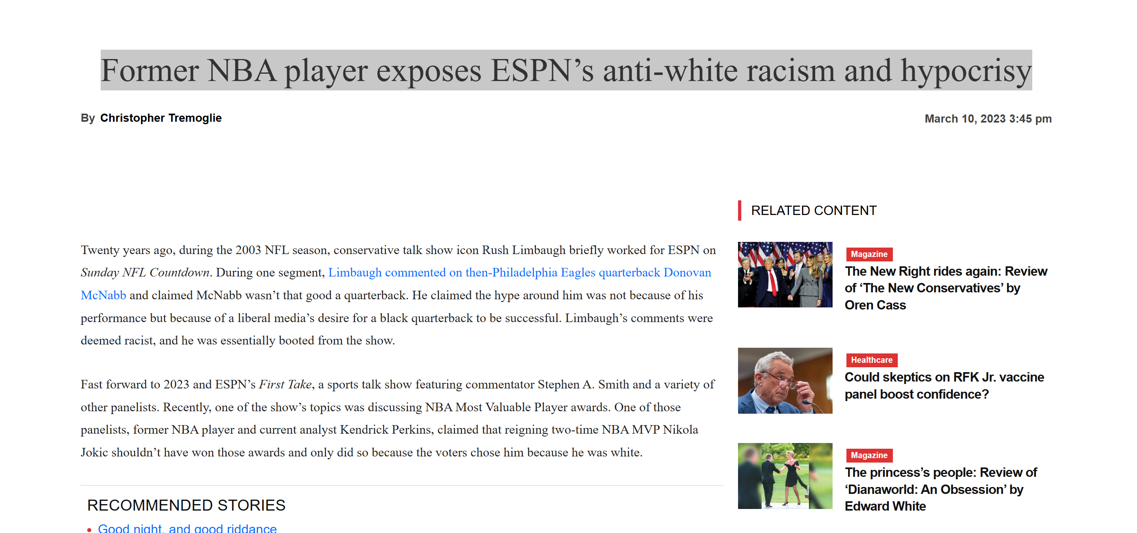
Task: Click the Trump rally thumbnail image
Action: 785,274
